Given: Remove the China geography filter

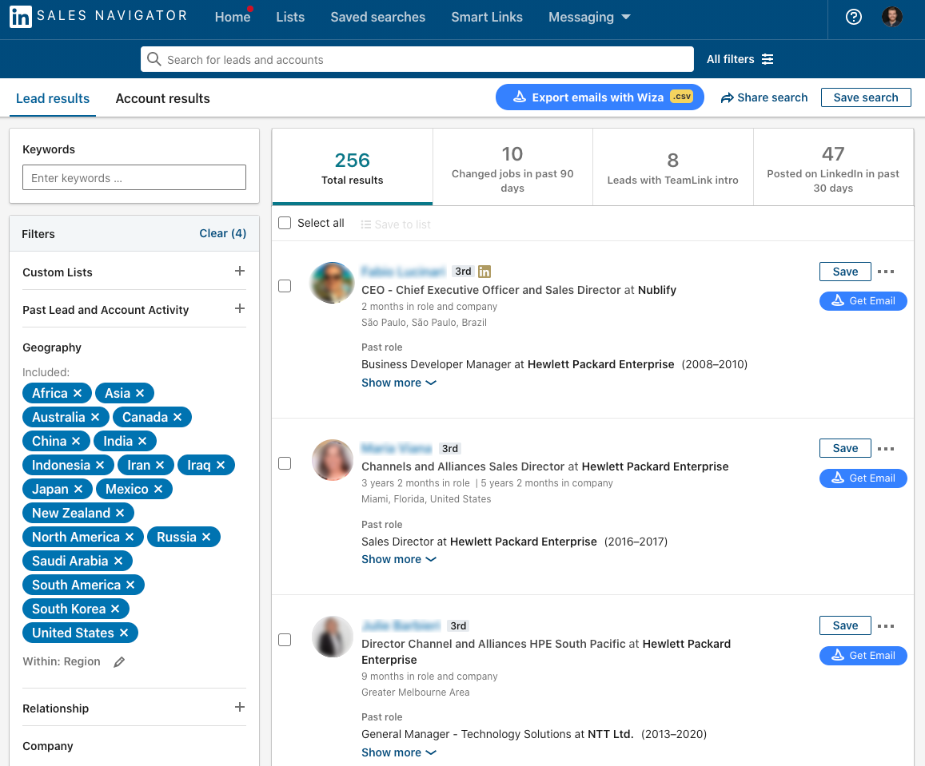Looking at the screenshot, I should [76, 441].
